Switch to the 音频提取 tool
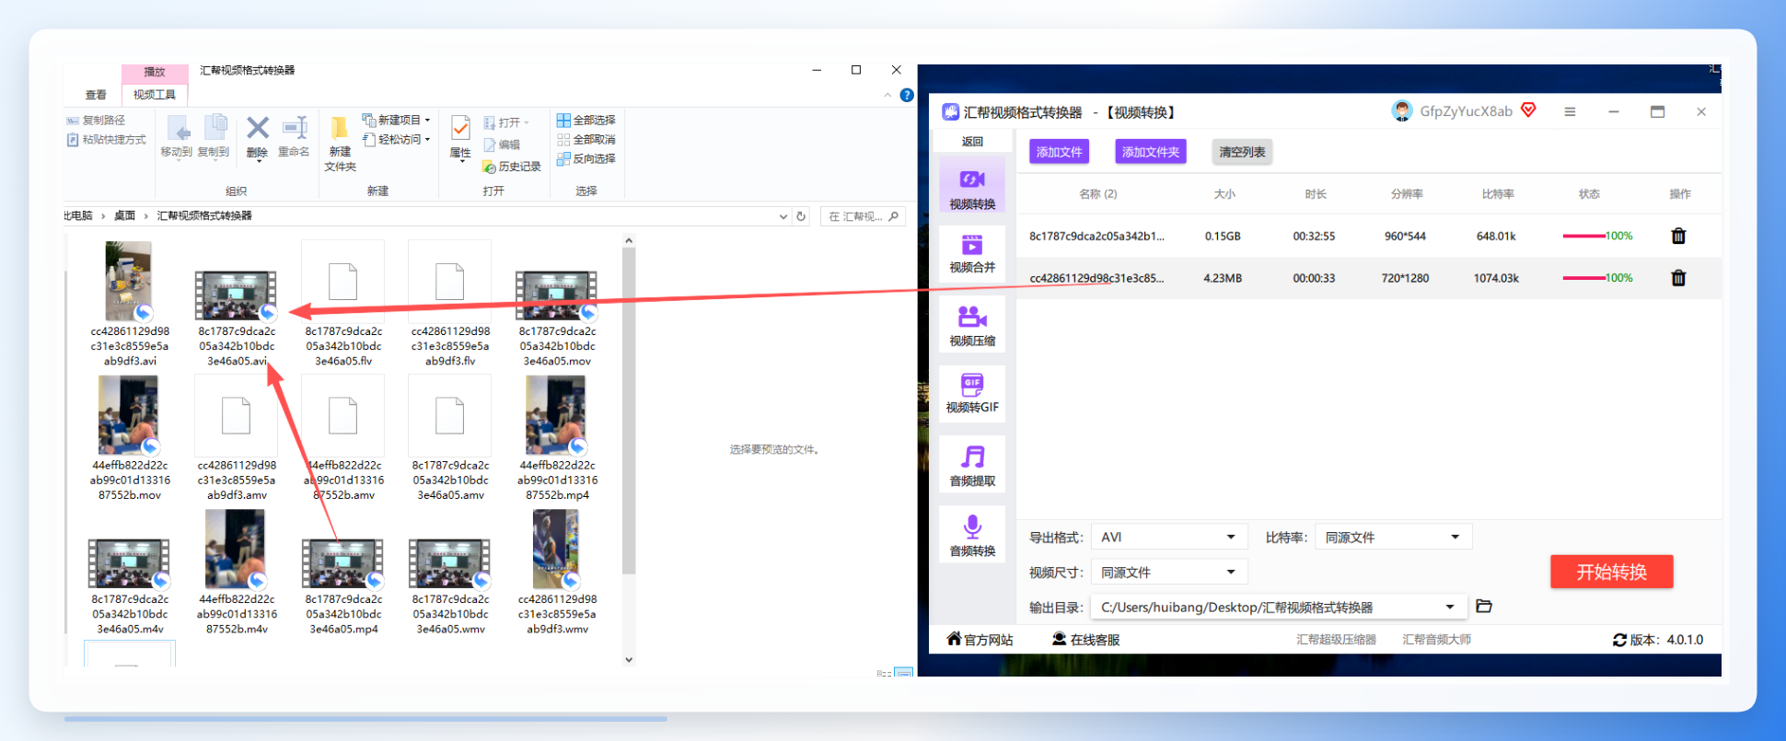The width and height of the screenshot is (1786, 741). point(972,466)
